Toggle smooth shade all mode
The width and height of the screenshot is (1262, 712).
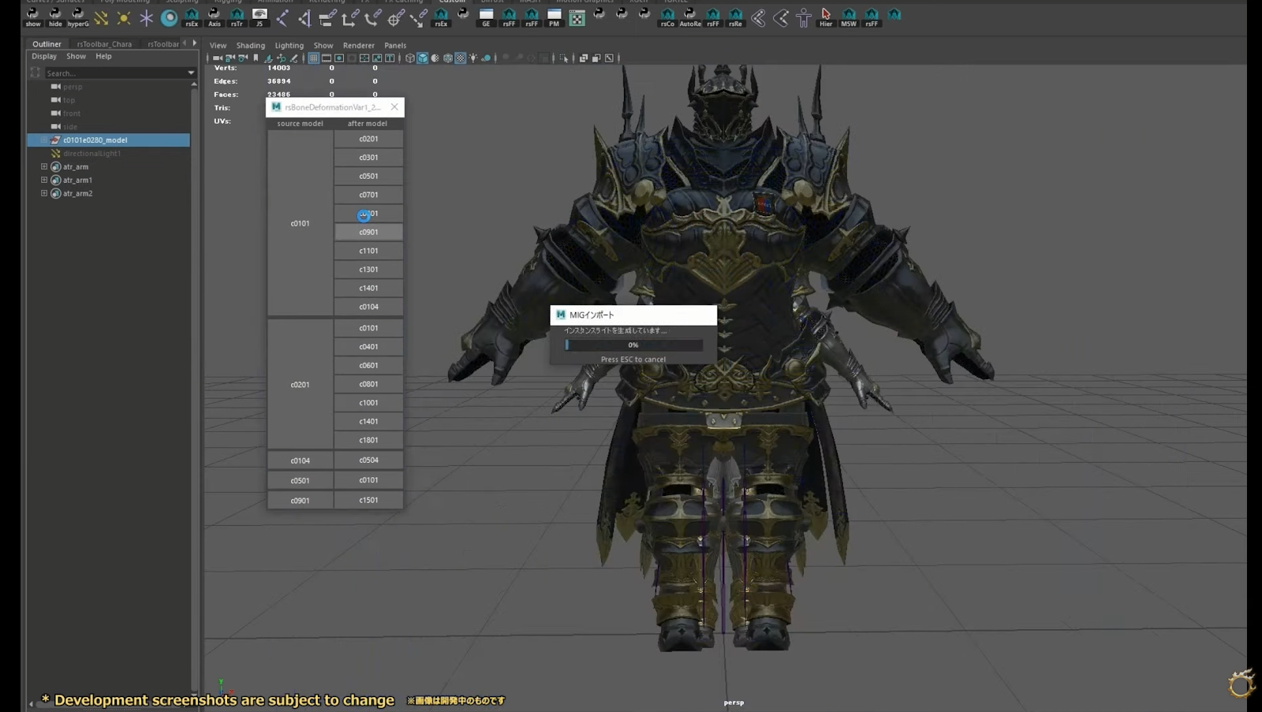point(423,58)
